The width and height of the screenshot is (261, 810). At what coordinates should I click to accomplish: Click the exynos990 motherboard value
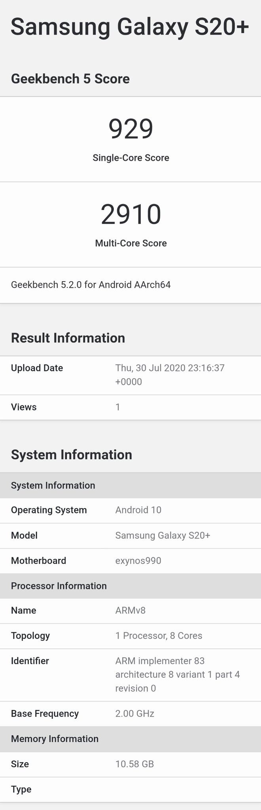click(x=138, y=560)
